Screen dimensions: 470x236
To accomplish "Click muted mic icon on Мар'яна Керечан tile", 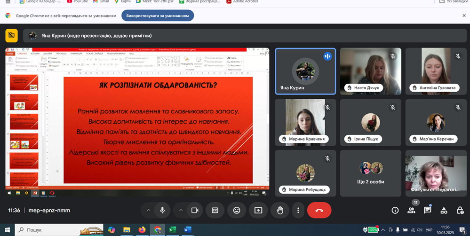I will coord(458,107).
